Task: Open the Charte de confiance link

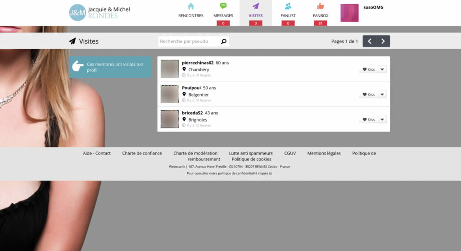Action: (x=142, y=153)
